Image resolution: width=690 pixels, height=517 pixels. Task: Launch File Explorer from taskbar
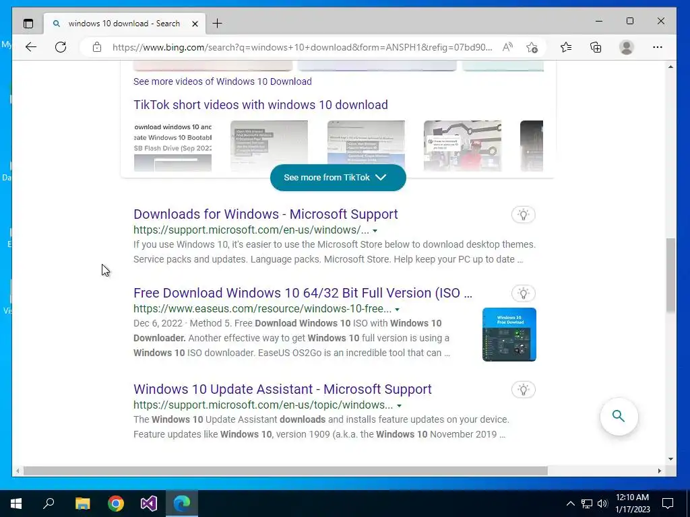pyautogui.click(x=82, y=504)
